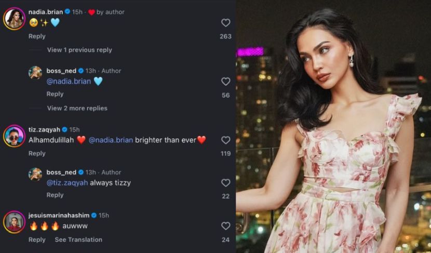This screenshot has width=431, height=253.
Task: Open boss_ned's avatar beside the @nadia.brian reply
Action: [x=35, y=73]
